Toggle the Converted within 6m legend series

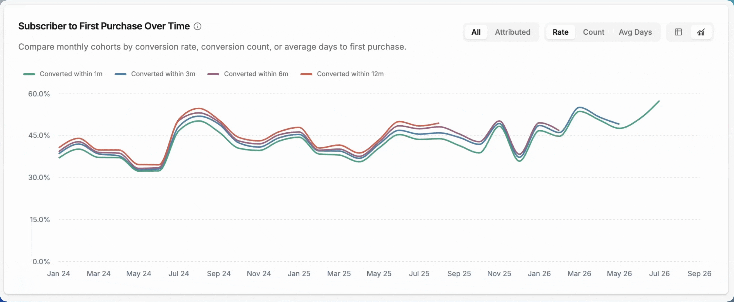(248, 74)
